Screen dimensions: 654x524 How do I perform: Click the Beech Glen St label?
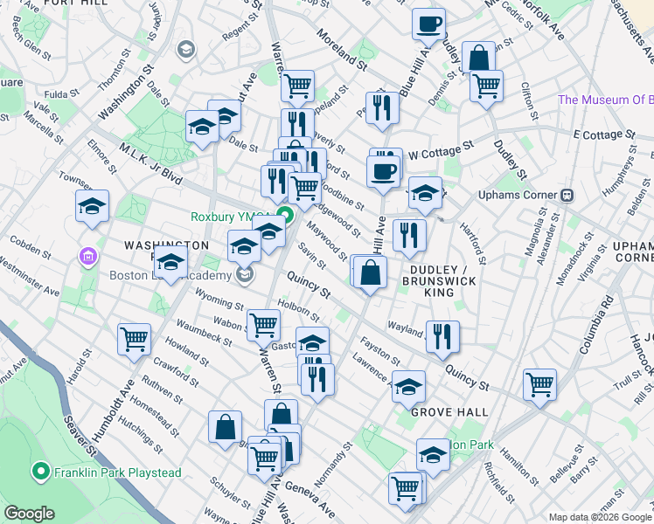[31, 38]
